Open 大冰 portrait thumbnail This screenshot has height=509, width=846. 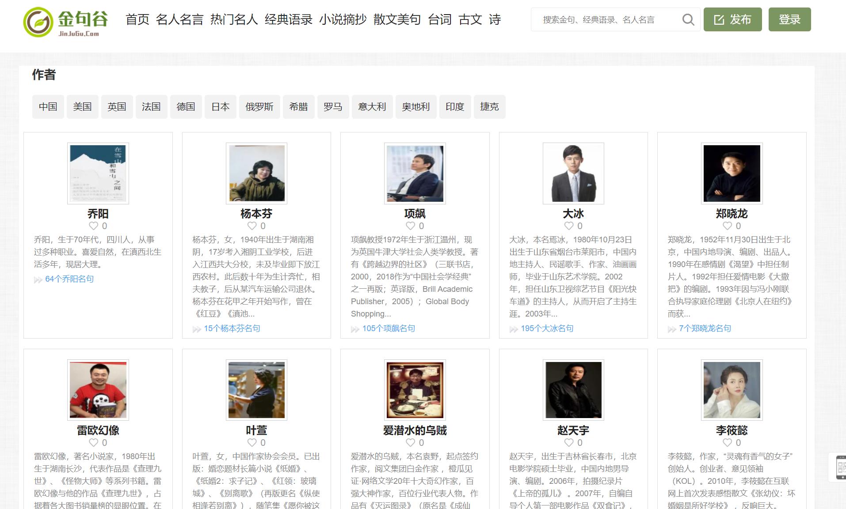pos(573,173)
